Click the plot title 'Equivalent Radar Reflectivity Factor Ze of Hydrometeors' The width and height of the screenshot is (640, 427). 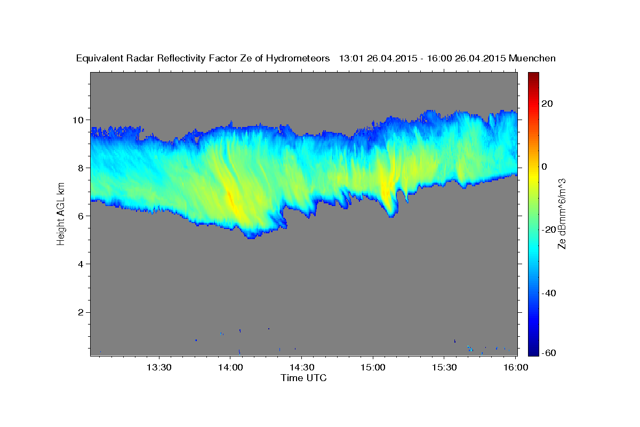click(x=203, y=59)
